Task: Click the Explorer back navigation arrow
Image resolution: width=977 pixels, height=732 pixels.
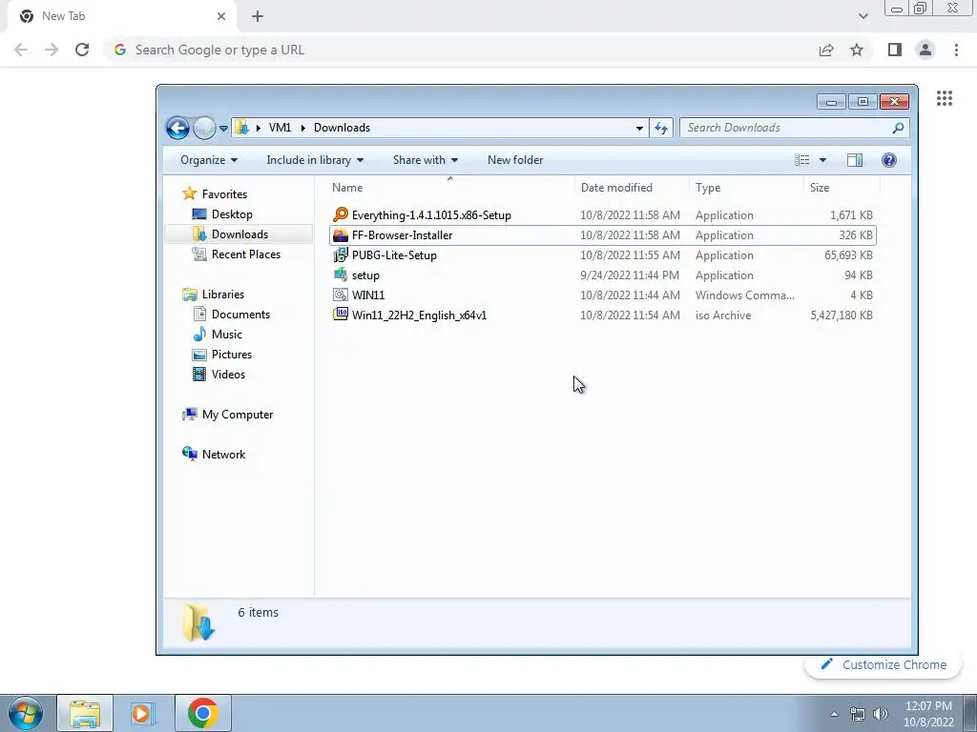Action: [x=177, y=129]
